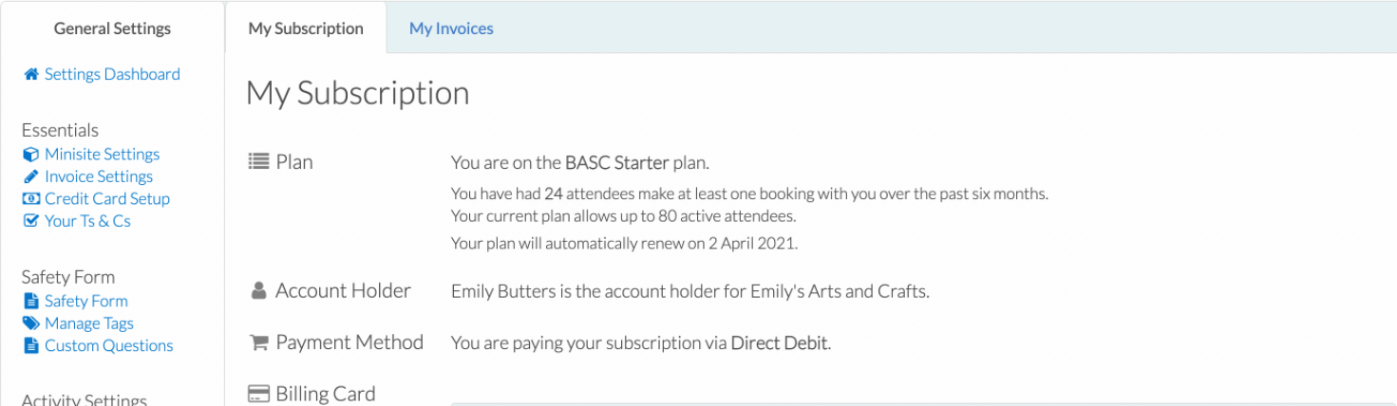The image size is (1397, 406).
Task: Click the cube icon next to Minisite Settings
Action: click(30, 154)
